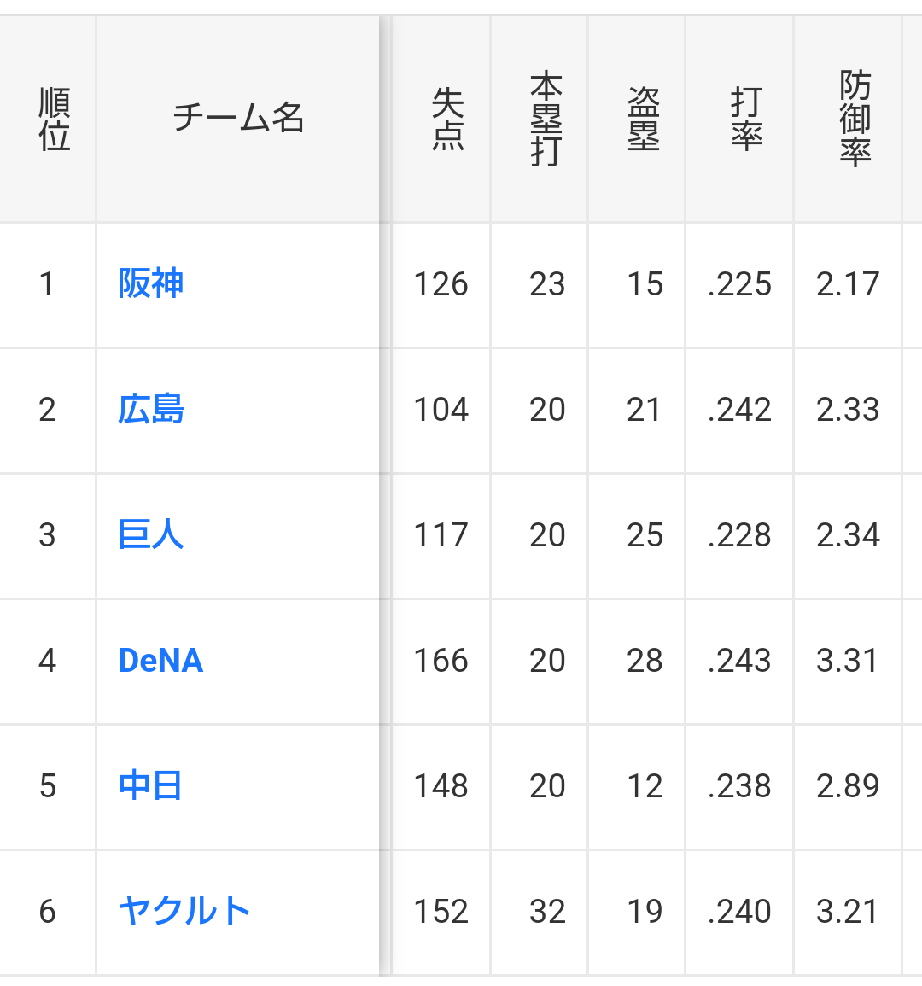Open the DeNA team link
The image size is (922, 986).
(x=160, y=661)
